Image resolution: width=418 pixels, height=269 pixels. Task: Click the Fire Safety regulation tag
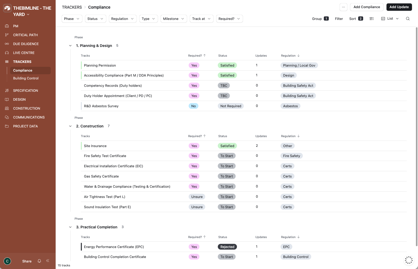(292, 156)
